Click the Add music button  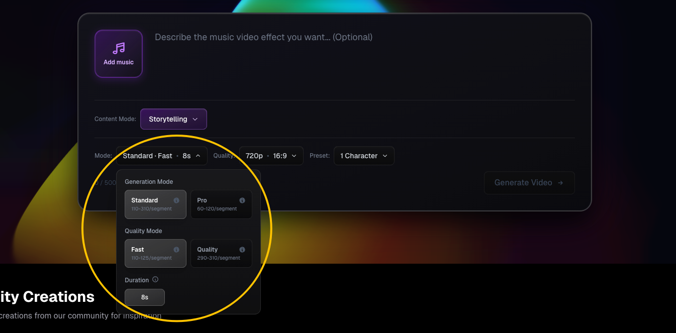tap(119, 54)
